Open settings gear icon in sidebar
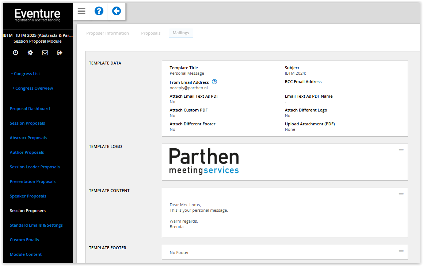The width and height of the screenshot is (423, 266). (x=30, y=52)
